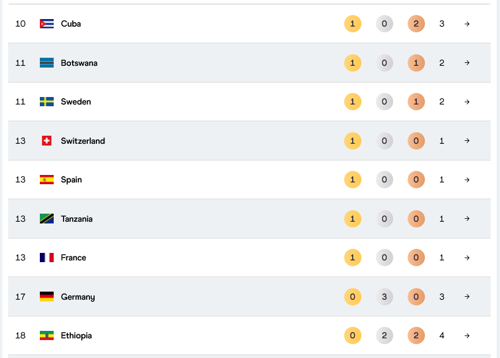The width and height of the screenshot is (500, 358).
Task: Click Cuba's bronze medal count badge
Action: [x=416, y=24]
